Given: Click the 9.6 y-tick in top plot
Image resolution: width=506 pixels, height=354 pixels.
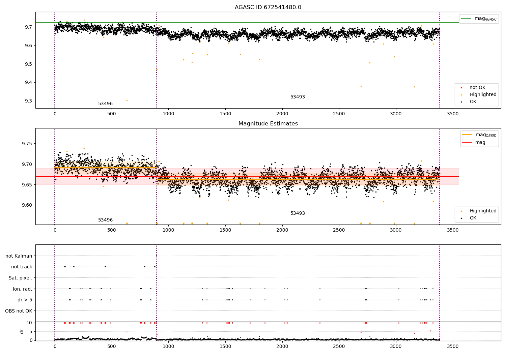Looking at the screenshot, I should [29, 46].
